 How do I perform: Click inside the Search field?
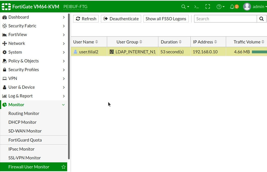coord(225,19)
